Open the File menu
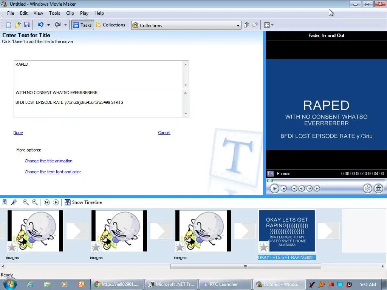This screenshot has width=387, height=290. click(x=11, y=13)
